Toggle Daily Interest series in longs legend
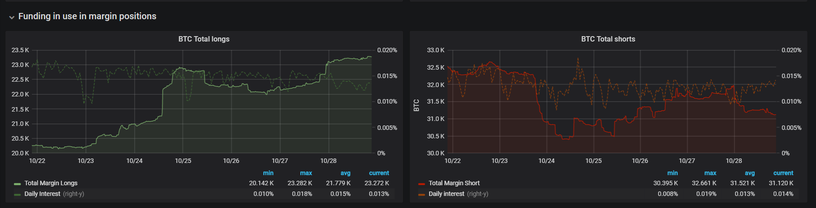 coord(42,194)
